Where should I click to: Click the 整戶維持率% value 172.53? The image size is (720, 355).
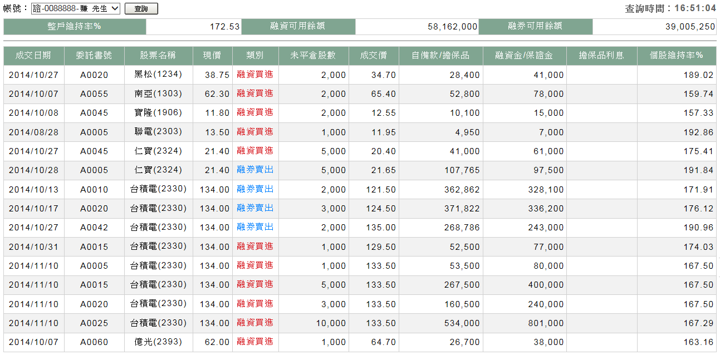[224, 27]
